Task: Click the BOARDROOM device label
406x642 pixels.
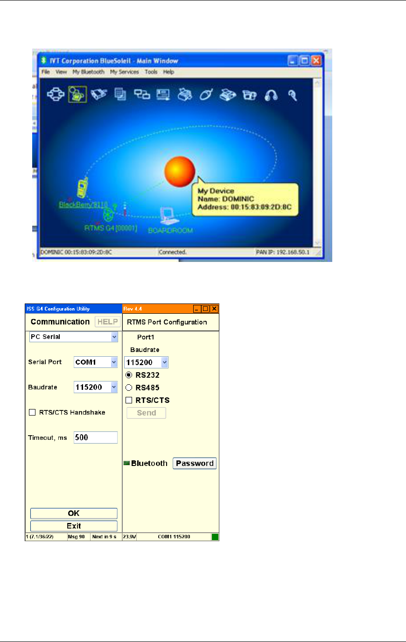Action: tap(170, 230)
